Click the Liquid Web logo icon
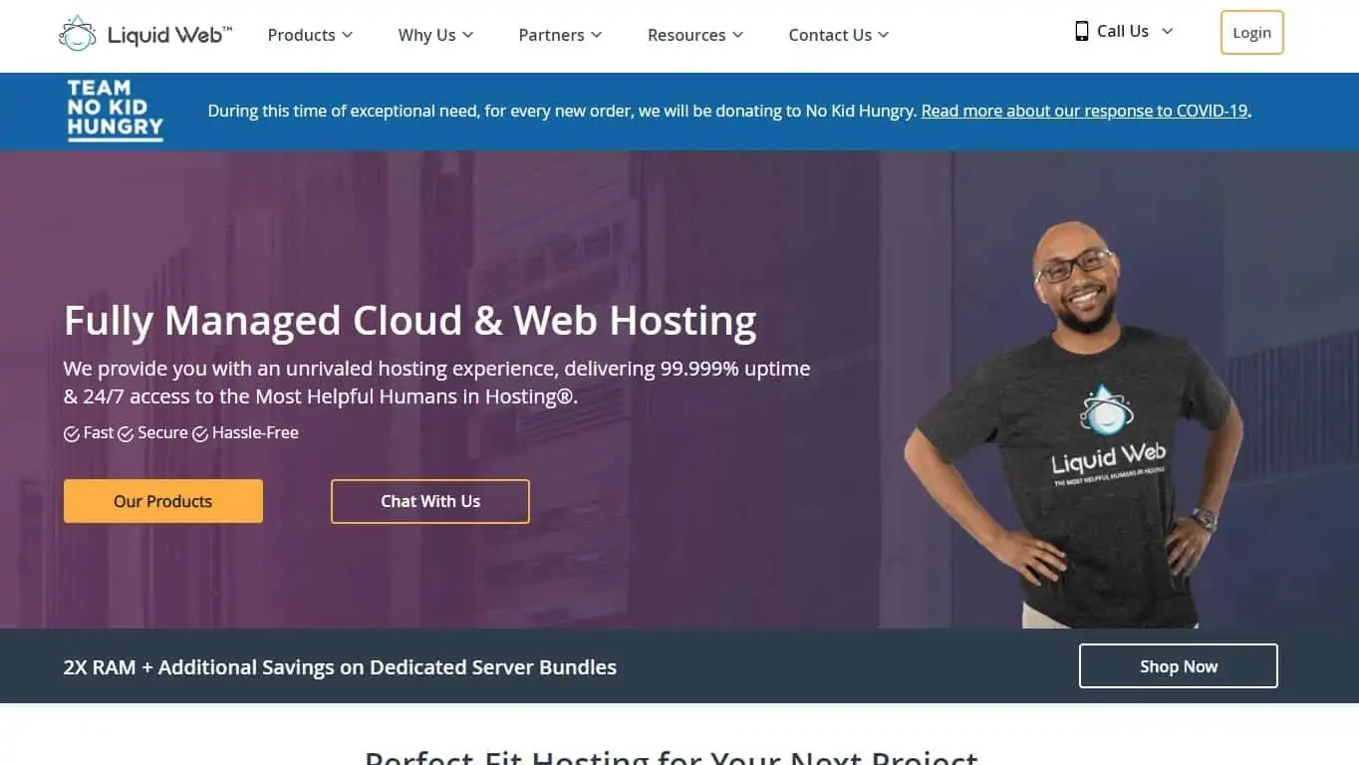 click(x=78, y=34)
